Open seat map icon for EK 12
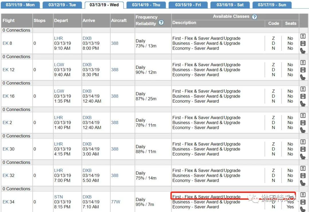The width and height of the screenshot is (309, 212). pos(303,77)
